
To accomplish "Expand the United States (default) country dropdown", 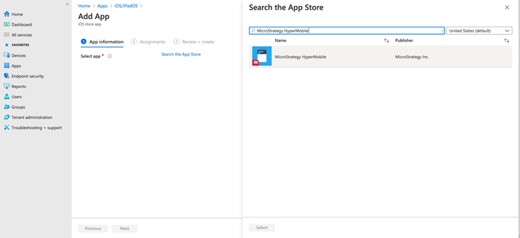I will [x=479, y=31].
